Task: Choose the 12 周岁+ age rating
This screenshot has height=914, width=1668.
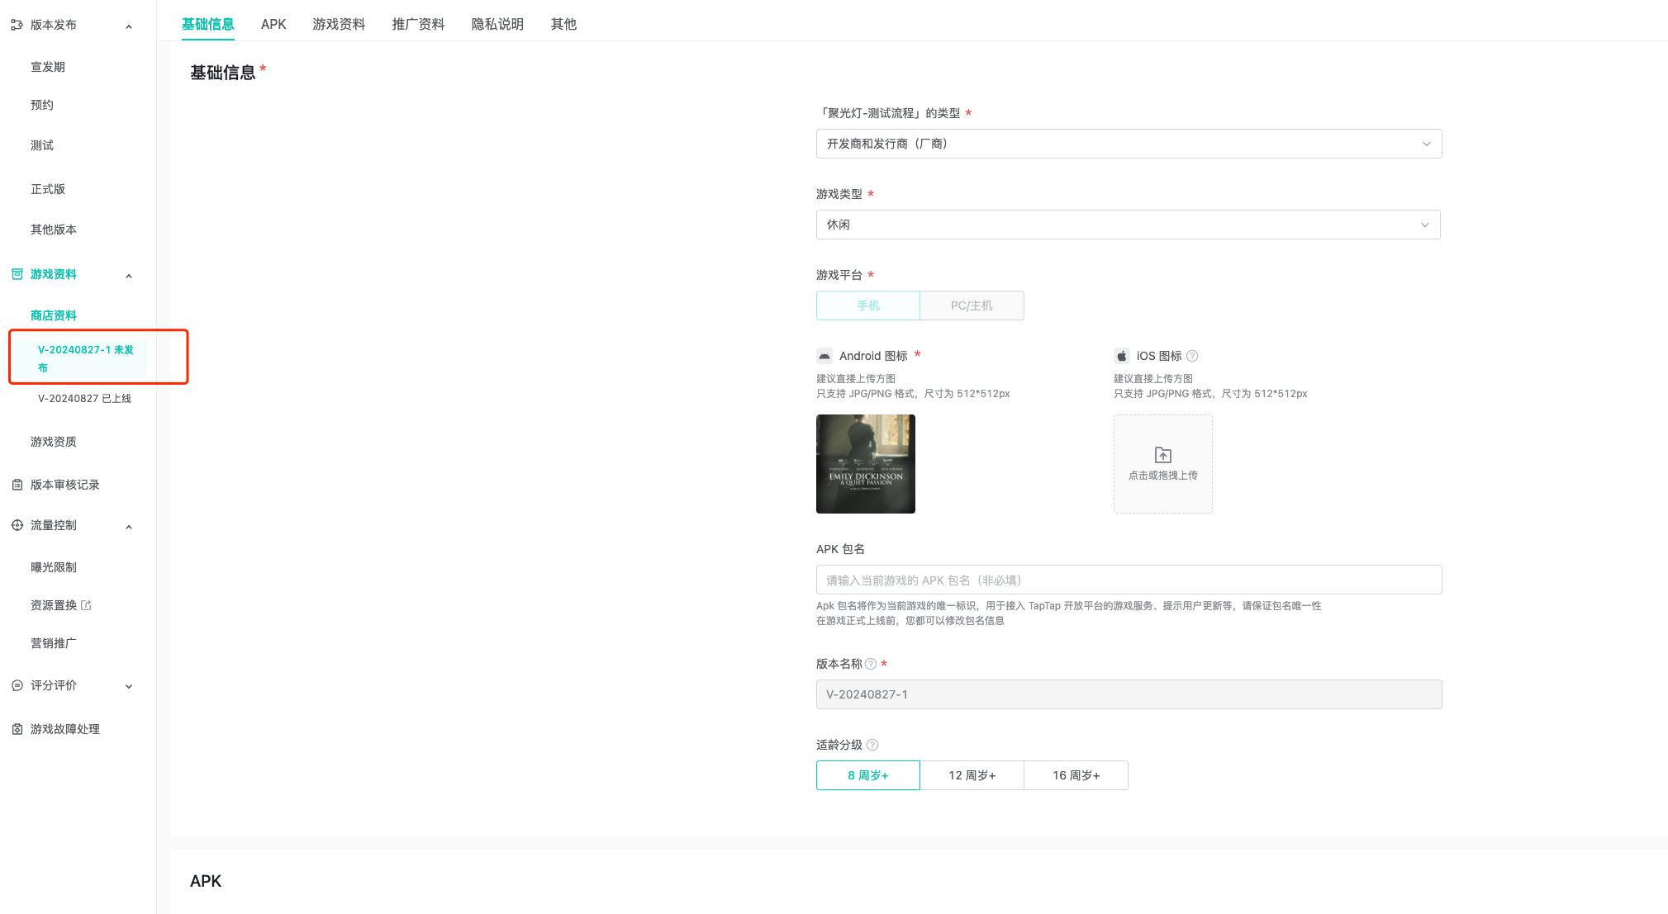Action: 972,775
